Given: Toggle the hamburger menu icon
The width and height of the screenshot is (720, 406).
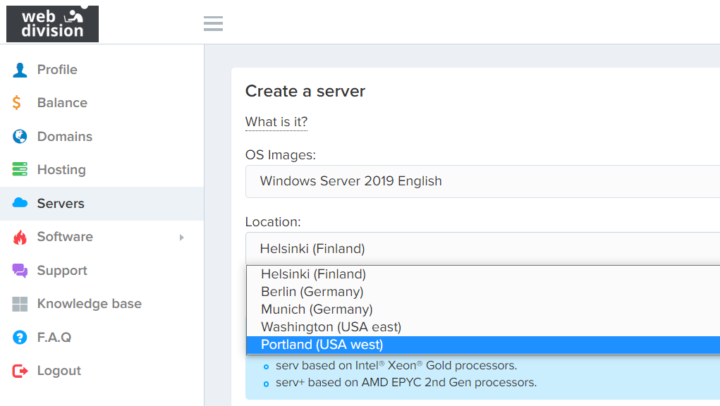Looking at the screenshot, I should (x=213, y=24).
